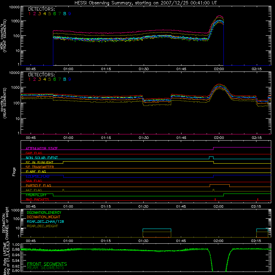Click the REAR_DEC_WEIGHT legend entry
This screenshot has width=275, height=275.
[42, 226]
